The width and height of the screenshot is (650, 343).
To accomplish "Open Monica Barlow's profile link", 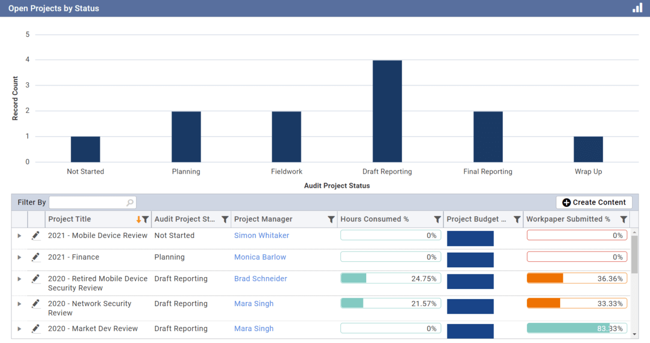I will click(x=260, y=257).
